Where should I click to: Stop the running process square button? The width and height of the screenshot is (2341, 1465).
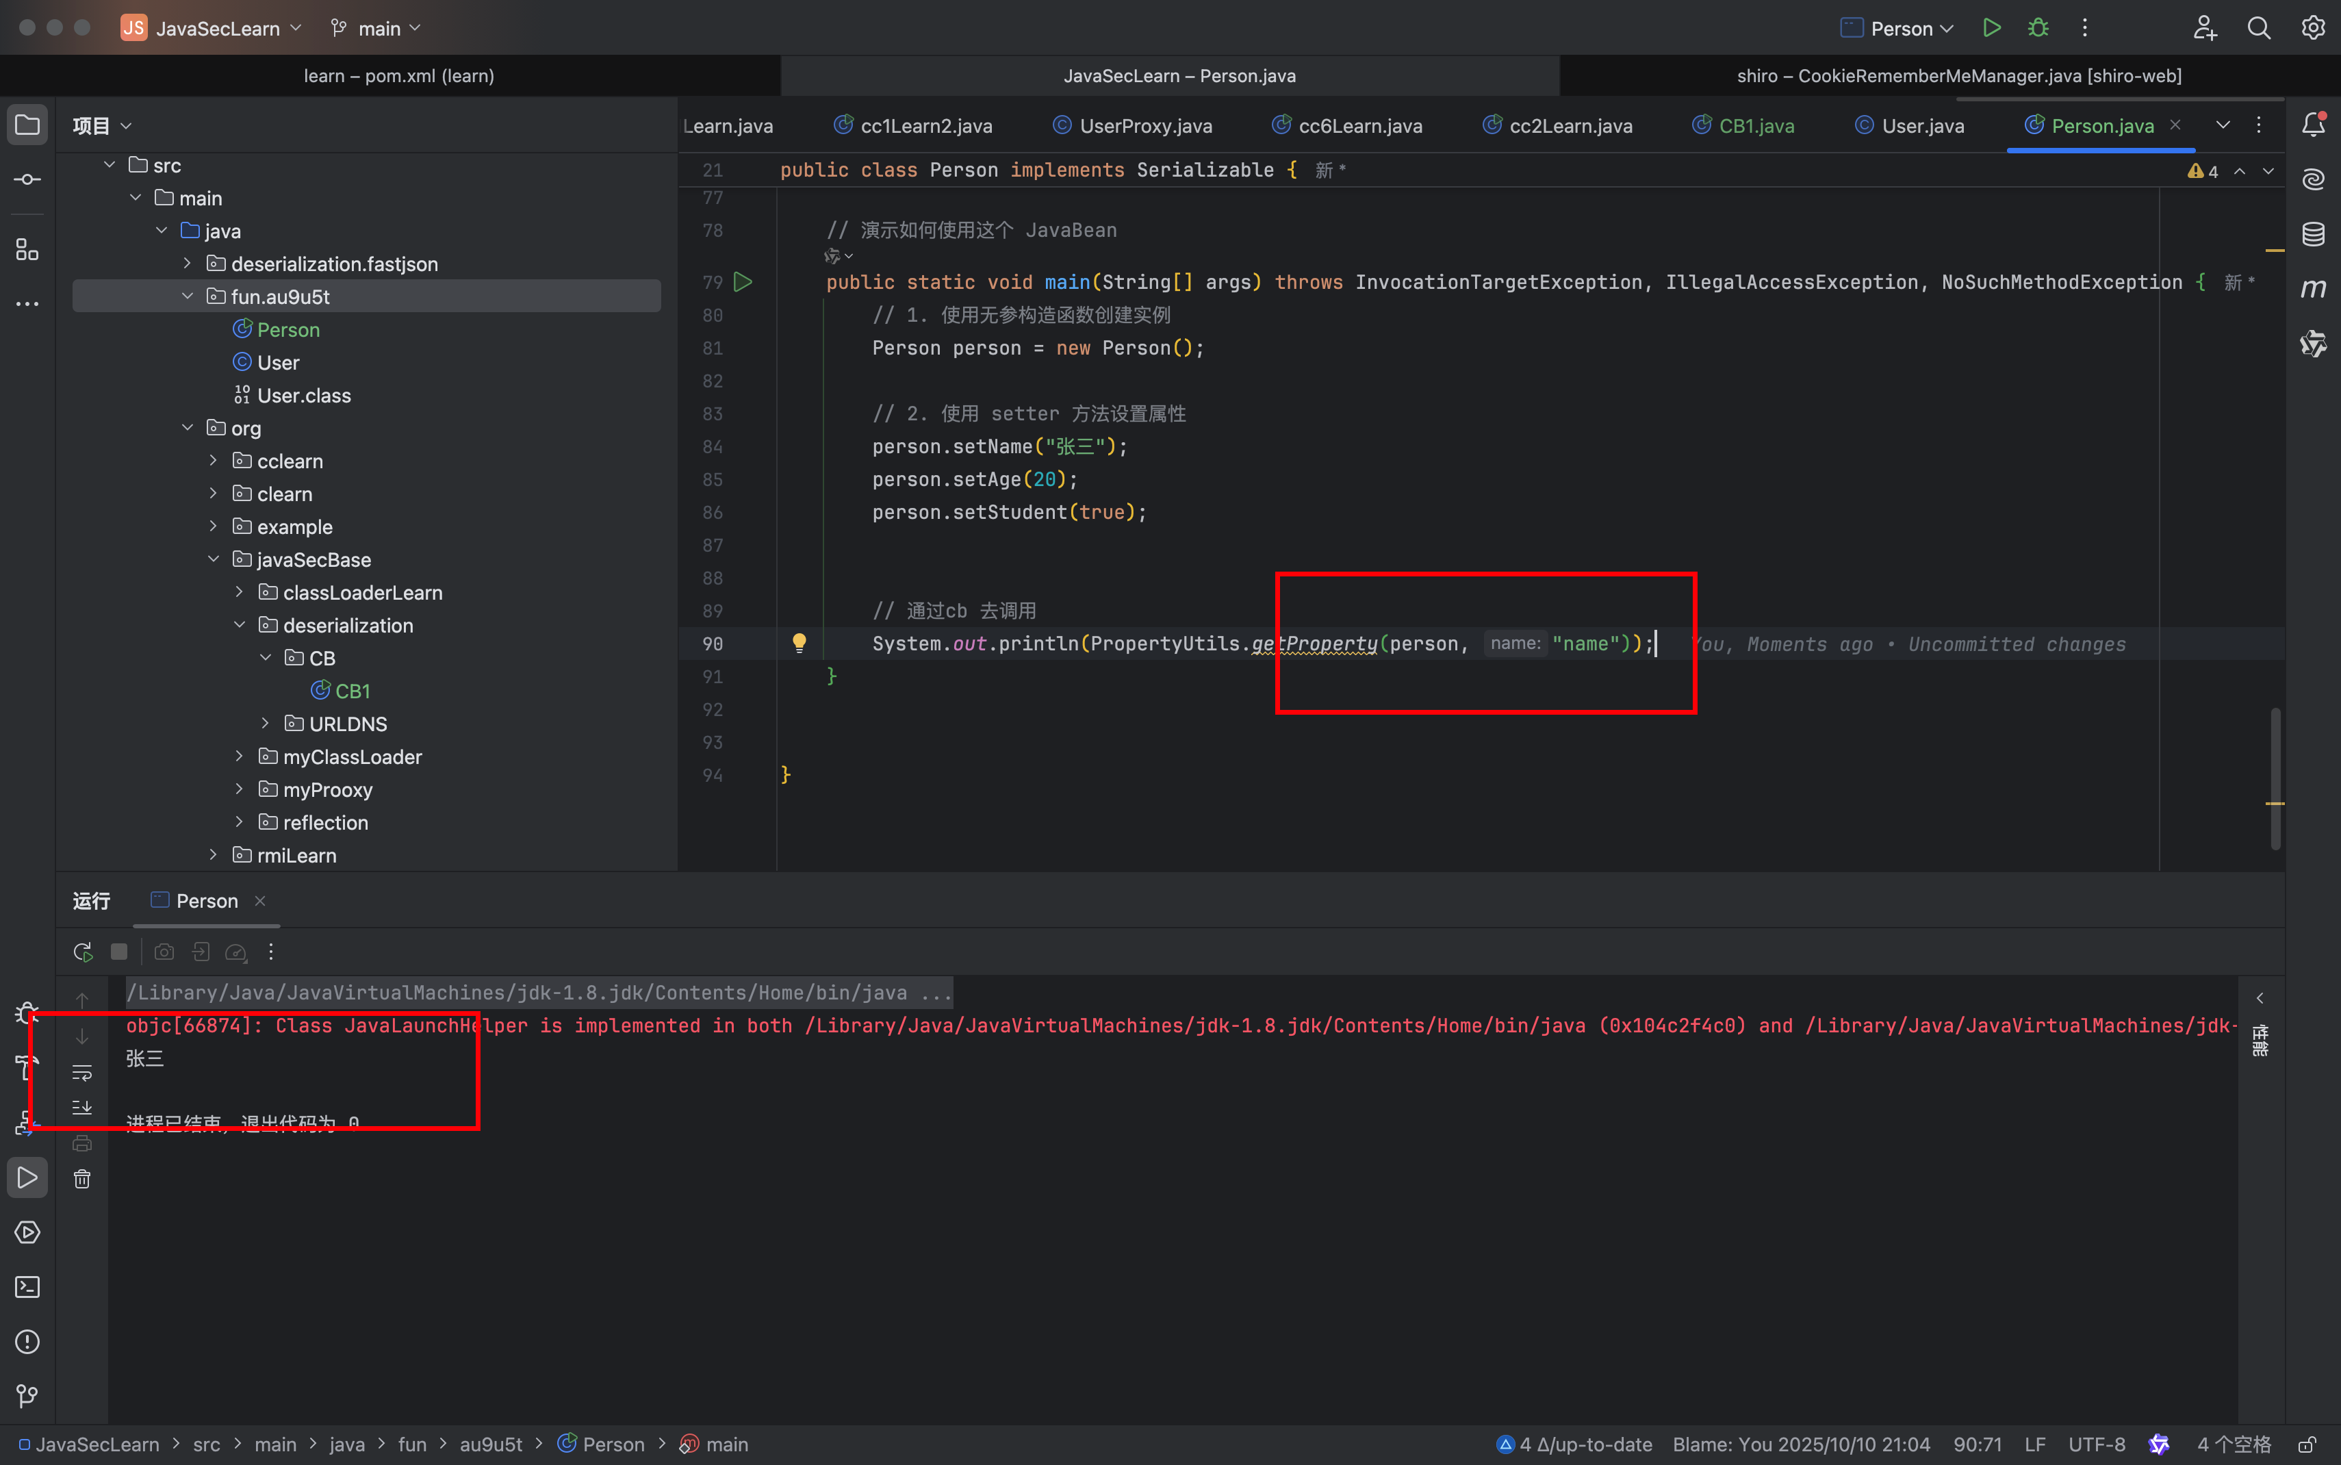tap(119, 952)
